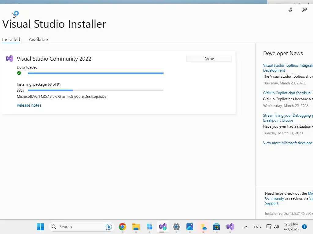The height and width of the screenshot is (234, 313).
Task: Open the clock showing 2:53 PM
Action: (291, 227)
